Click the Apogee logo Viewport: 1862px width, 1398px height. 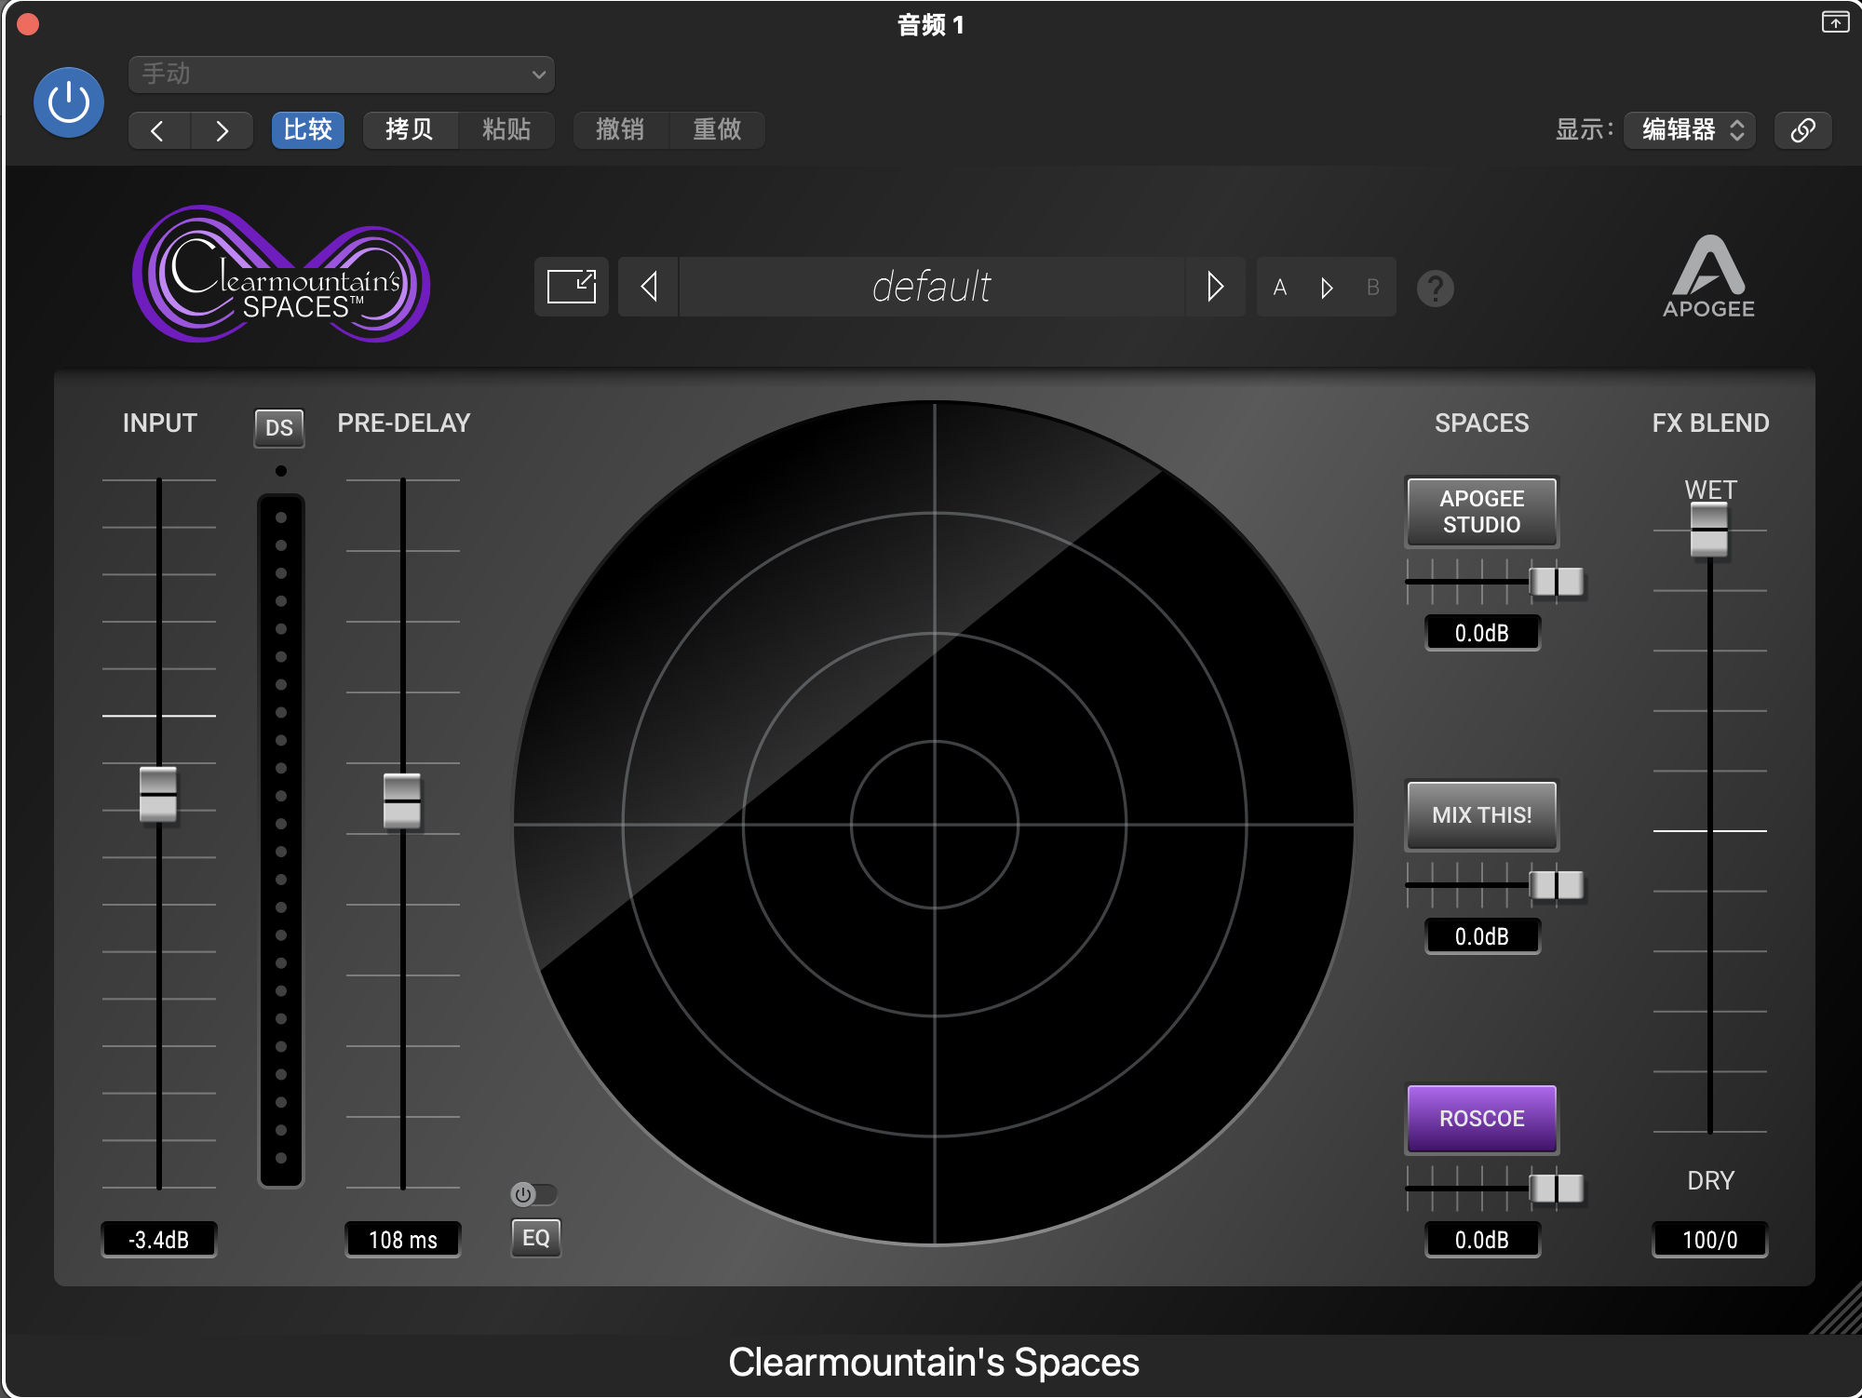click(x=1708, y=276)
